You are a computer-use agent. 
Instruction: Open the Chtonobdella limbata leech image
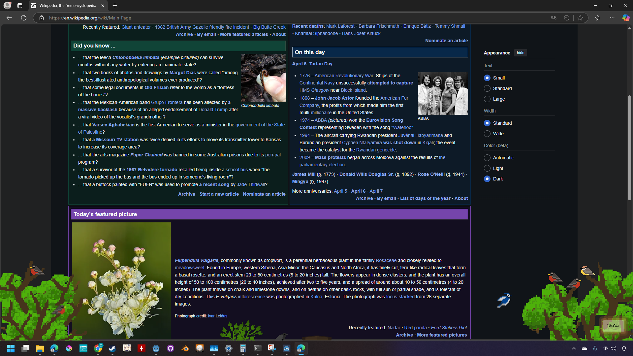(x=263, y=78)
